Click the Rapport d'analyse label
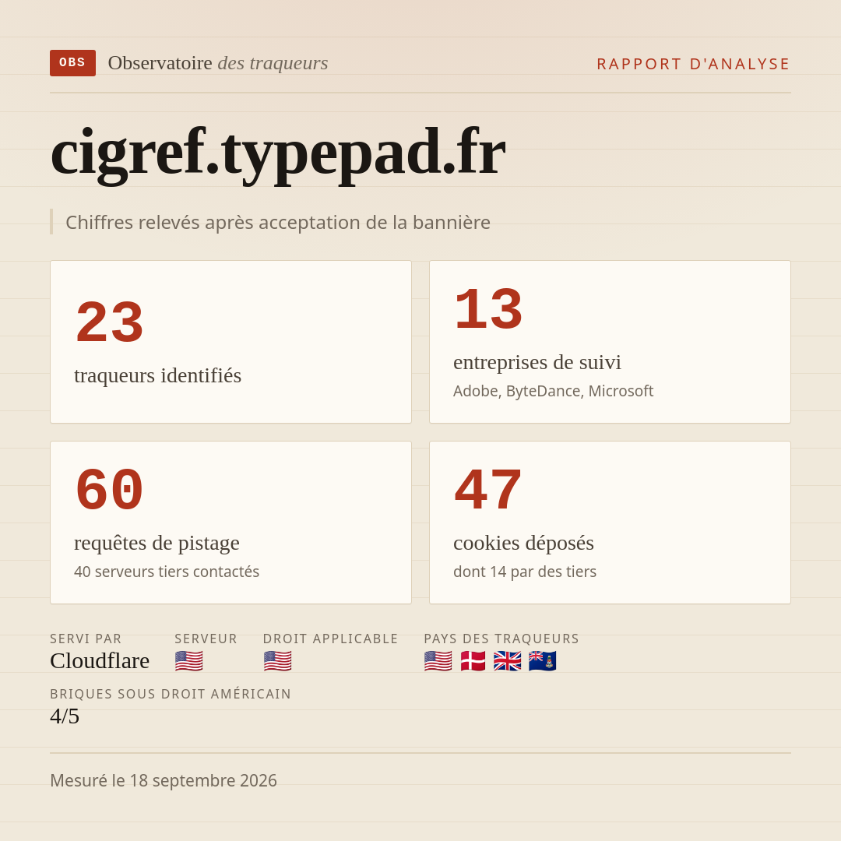Image resolution: width=841 pixels, height=841 pixels. [694, 64]
